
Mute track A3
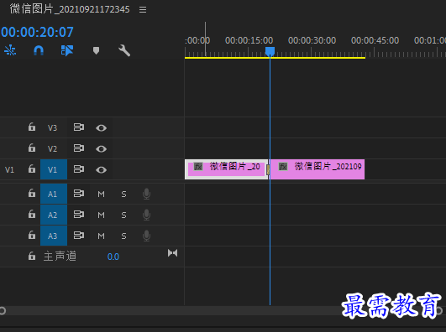pos(102,236)
